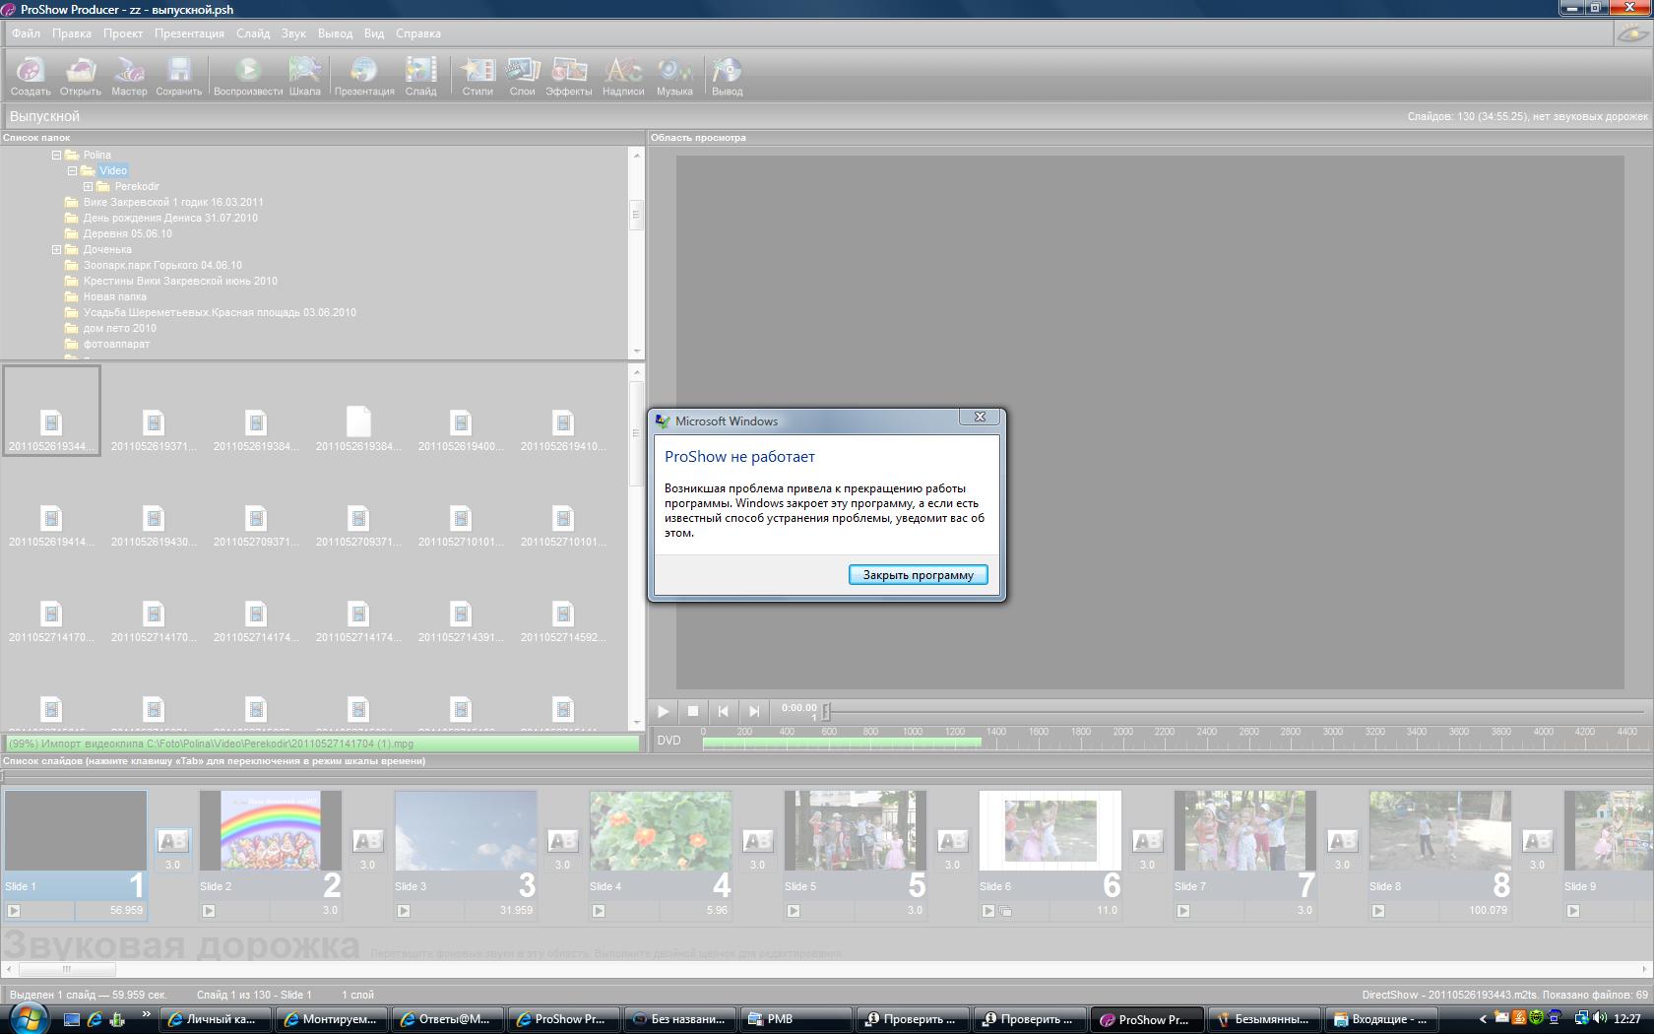1654x1034 pixels.
Task: Click the Воспроизвести play toolbar icon
Action: click(x=248, y=76)
